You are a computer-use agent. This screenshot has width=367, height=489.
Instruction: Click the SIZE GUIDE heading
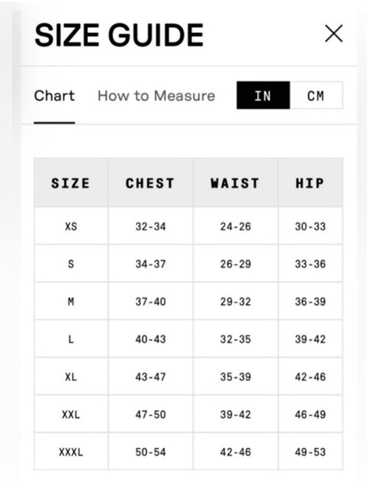[119, 35]
